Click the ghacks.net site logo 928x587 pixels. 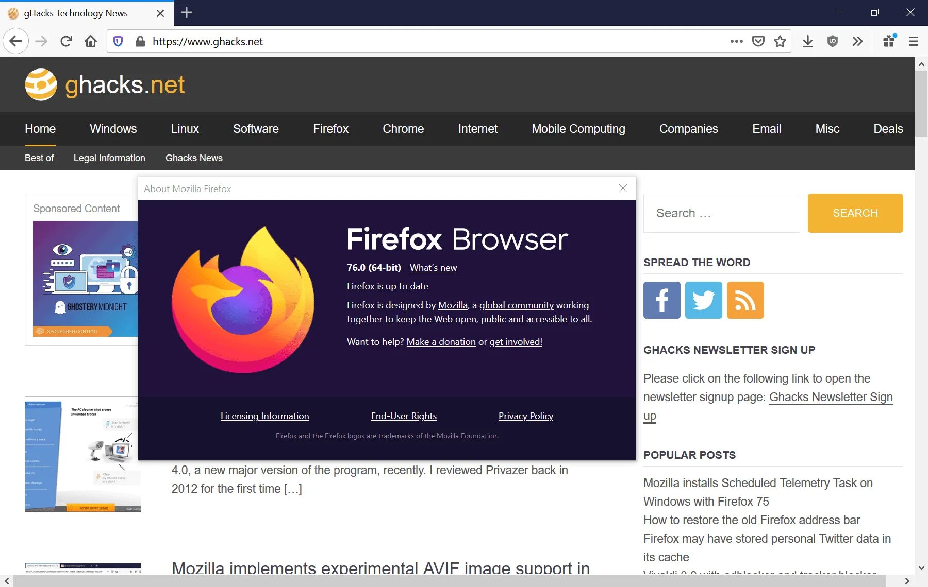click(105, 84)
